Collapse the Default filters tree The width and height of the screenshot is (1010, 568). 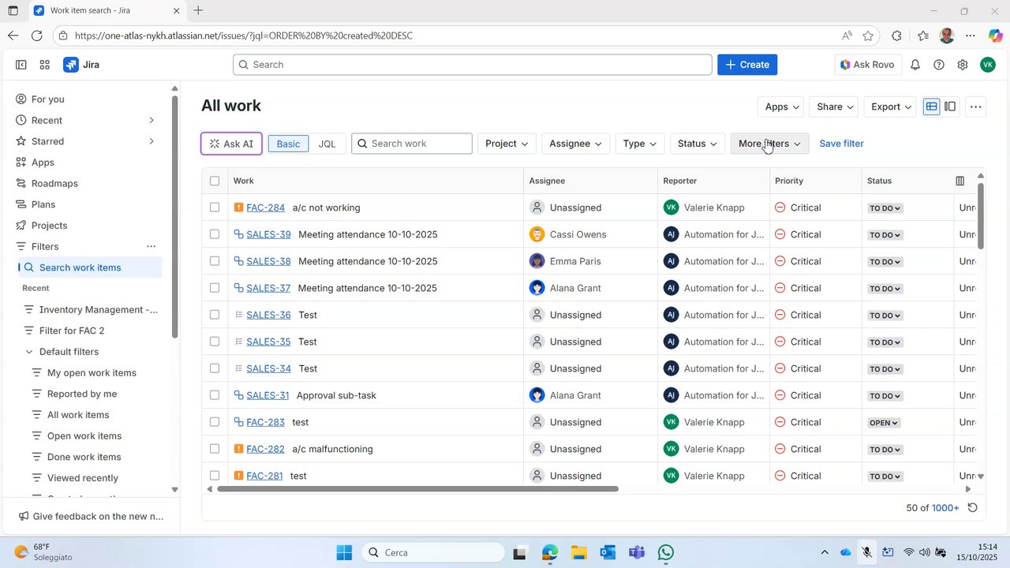coord(29,352)
